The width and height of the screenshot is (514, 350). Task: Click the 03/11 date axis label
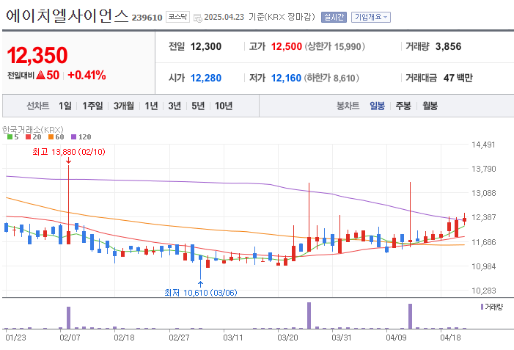(233, 338)
